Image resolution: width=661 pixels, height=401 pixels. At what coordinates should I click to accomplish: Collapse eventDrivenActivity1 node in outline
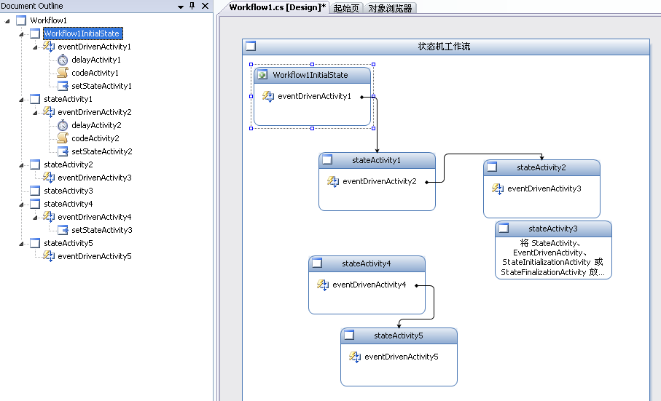click(x=35, y=47)
